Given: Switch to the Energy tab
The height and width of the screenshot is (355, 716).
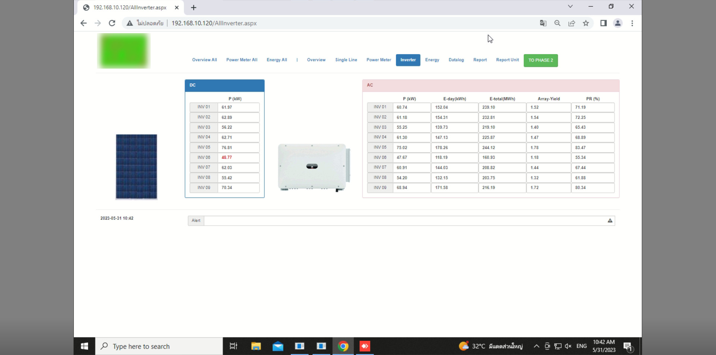Looking at the screenshot, I should (x=432, y=60).
